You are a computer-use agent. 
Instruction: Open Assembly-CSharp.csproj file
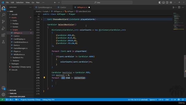(x=21, y=67)
